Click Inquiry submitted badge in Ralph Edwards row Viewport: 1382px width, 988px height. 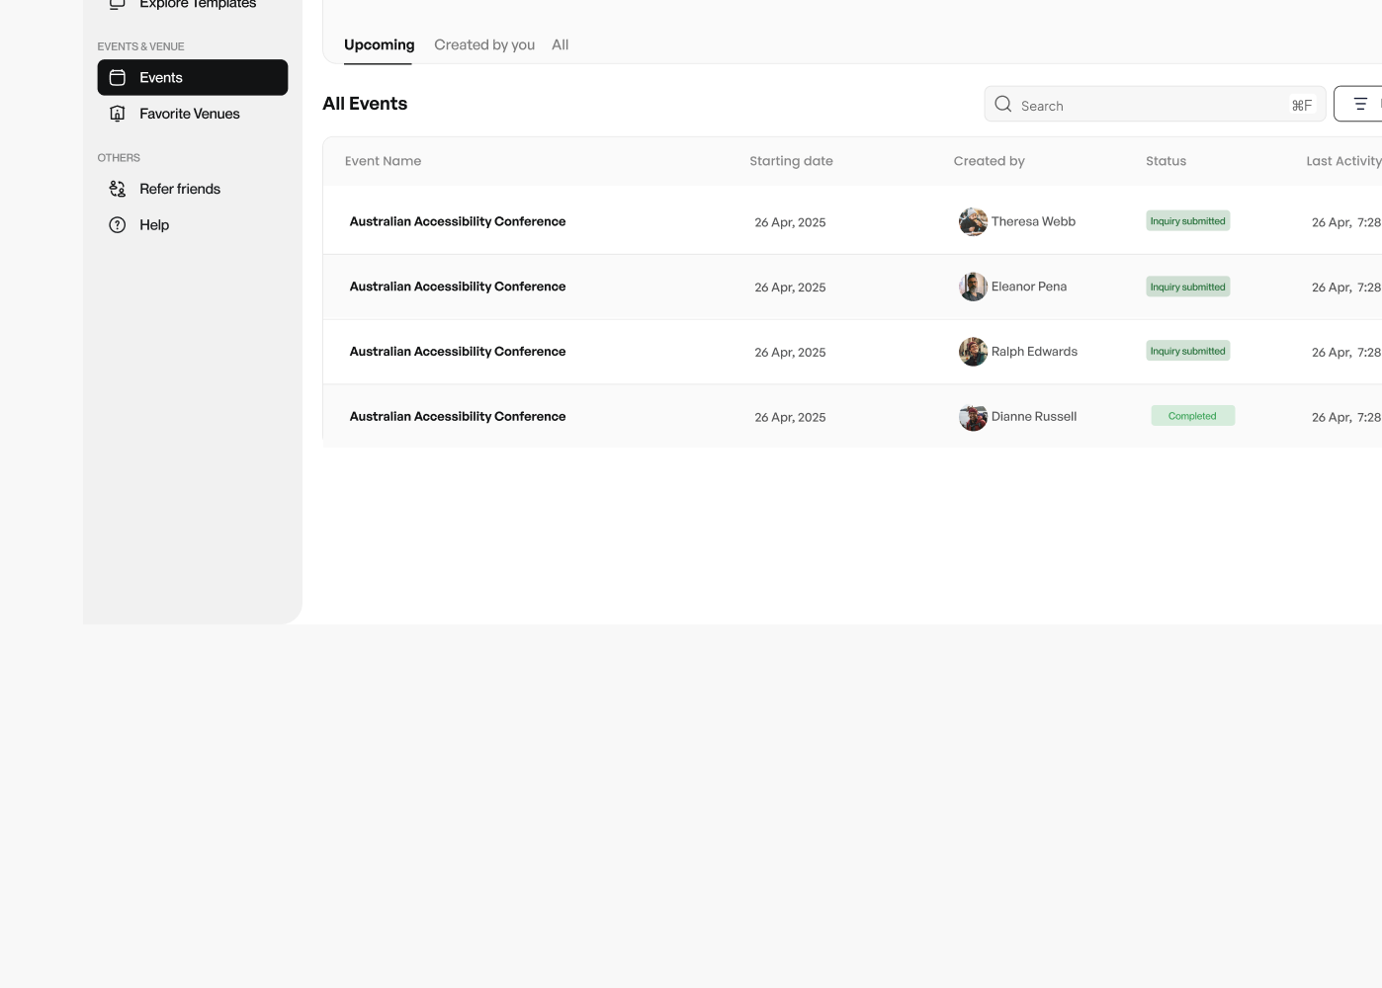pos(1187,351)
